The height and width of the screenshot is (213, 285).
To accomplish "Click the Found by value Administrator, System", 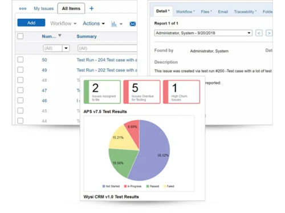I will coord(209,51).
